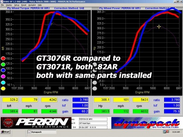Open the Help menu
The height and width of the screenshot is (137, 183).
point(40,5)
